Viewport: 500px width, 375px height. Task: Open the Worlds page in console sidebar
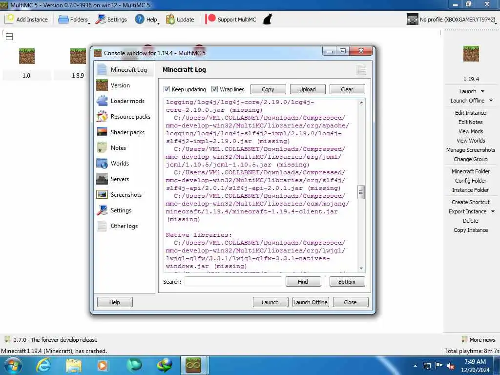(x=124, y=163)
